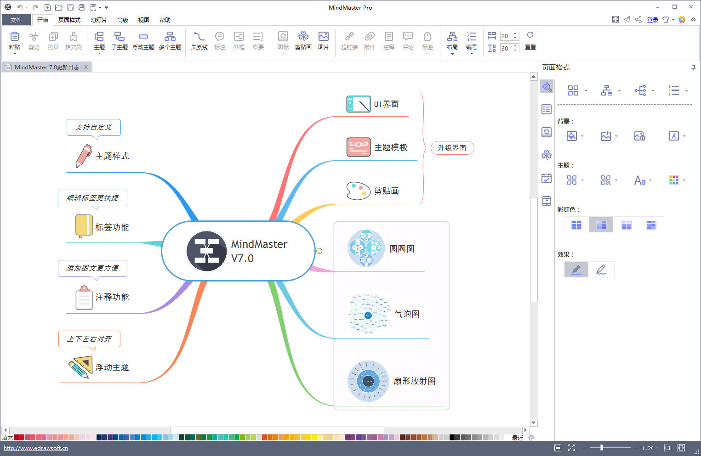Close the MindMaster 7.0更新日志 document tab
The width and height of the screenshot is (701, 456).
click(x=86, y=67)
